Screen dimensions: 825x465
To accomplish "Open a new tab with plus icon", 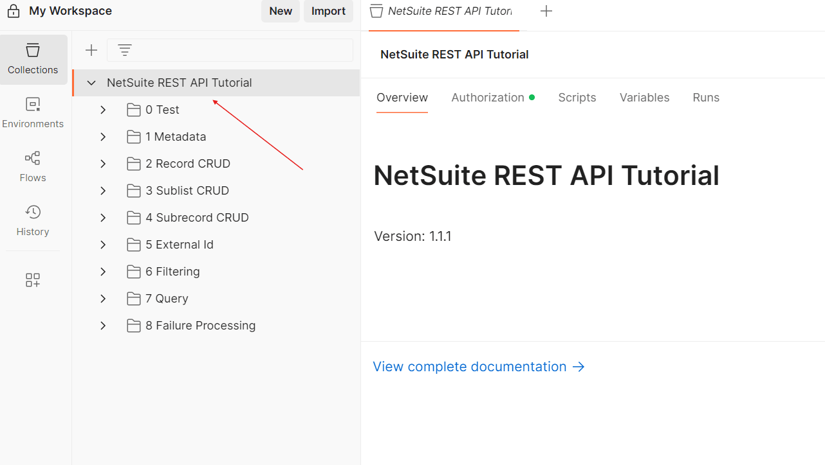I will pos(546,11).
